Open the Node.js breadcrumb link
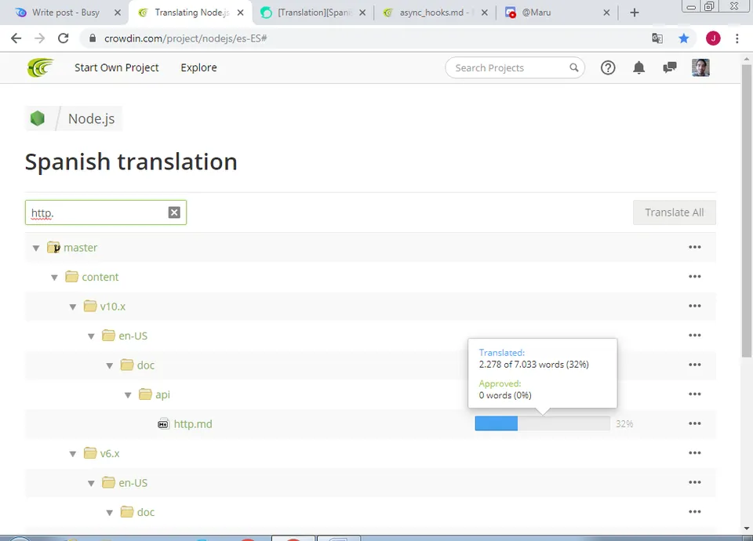Viewport: 753px width, 541px height. [x=91, y=118]
